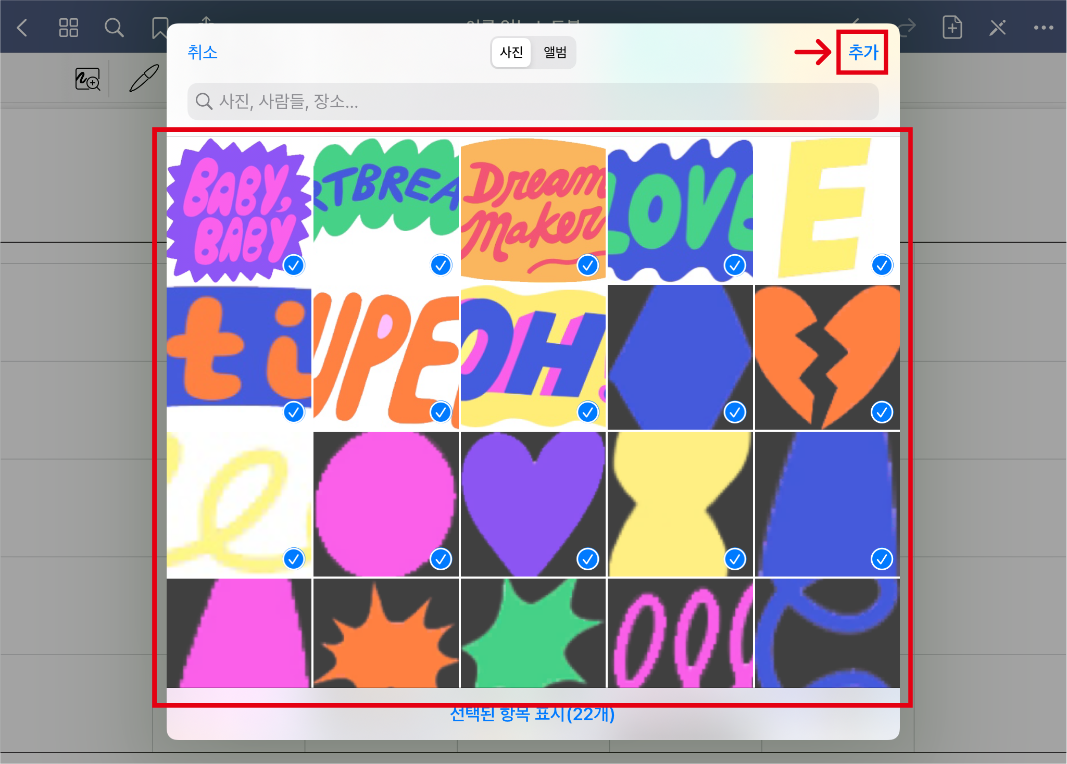Select the 사진 tab
1067x764 pixels.
tap(511, 52)
